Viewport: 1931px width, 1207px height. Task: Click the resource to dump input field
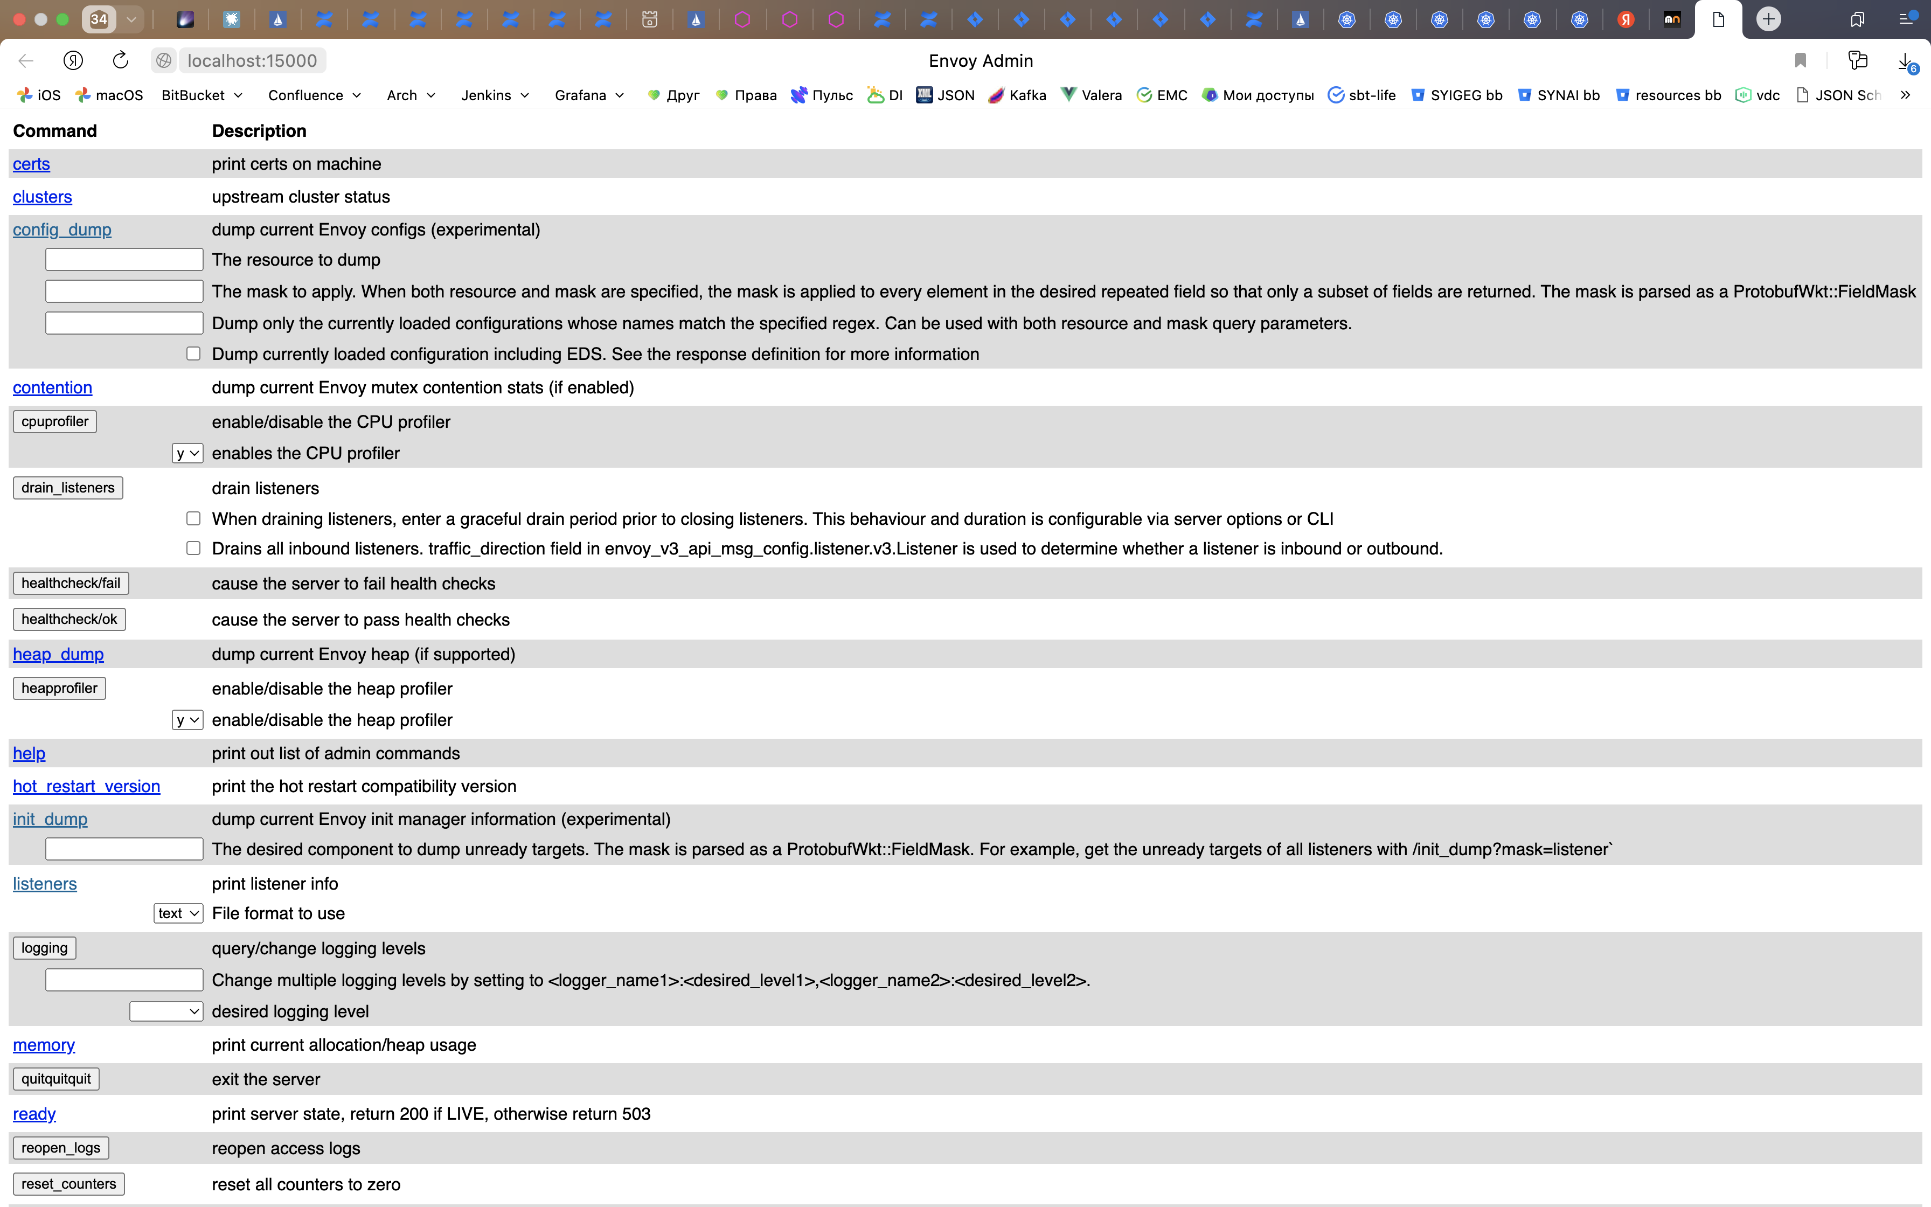(124, 259)
